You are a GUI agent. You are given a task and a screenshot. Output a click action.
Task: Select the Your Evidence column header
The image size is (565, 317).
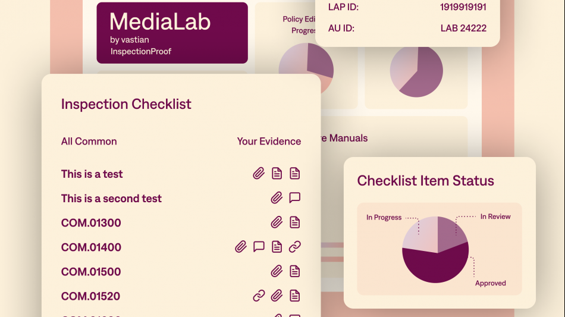coord(269,141)
